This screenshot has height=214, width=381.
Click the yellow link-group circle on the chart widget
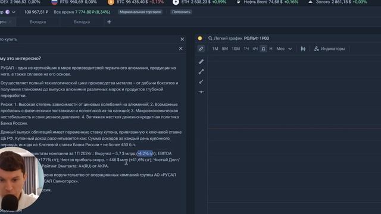click(x=200, y=38)
